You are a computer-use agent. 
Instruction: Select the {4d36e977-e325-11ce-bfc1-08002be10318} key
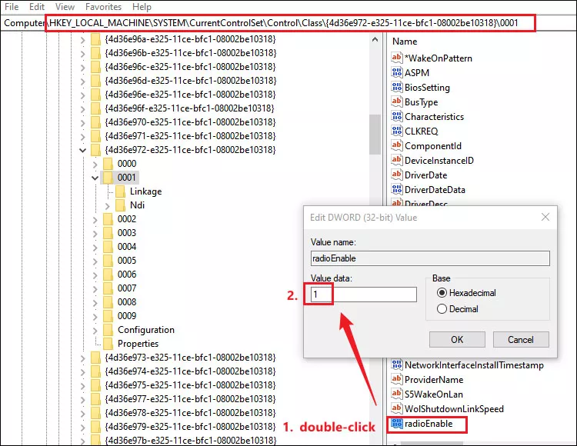pyautogui.click(x=190, y=399)
